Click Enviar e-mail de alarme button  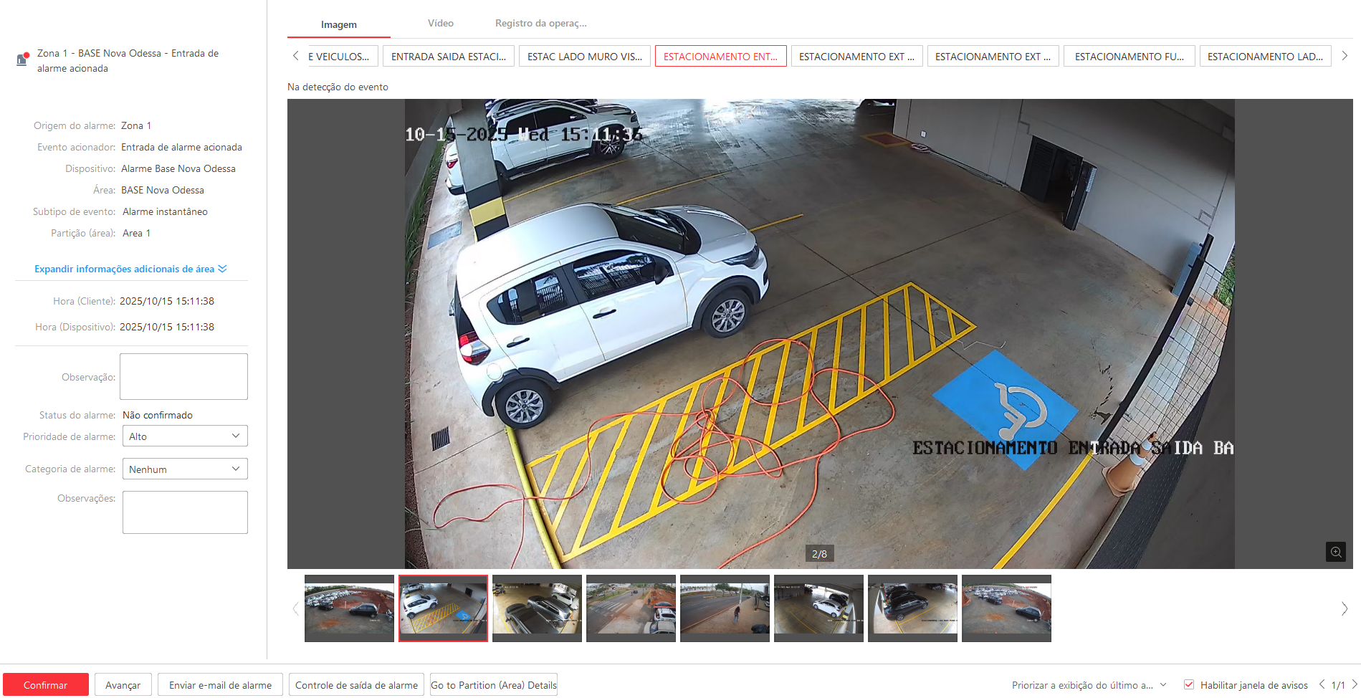220,685
